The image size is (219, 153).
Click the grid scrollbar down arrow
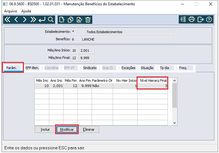[x=174, y=123]
